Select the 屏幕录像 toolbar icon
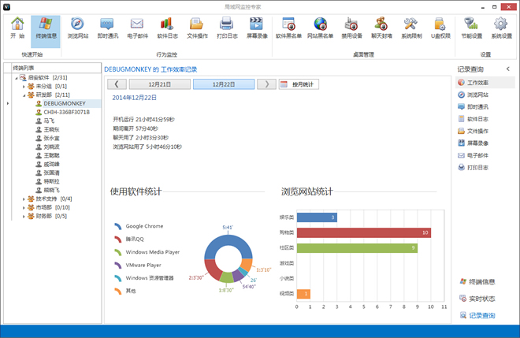520x338 pixels. 254,27
